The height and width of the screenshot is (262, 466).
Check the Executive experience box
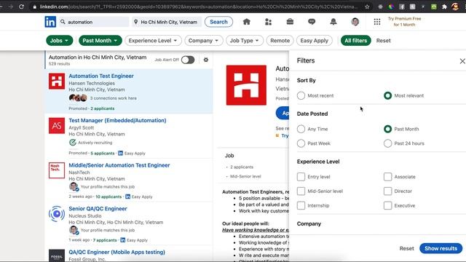(x=387, y=205)
